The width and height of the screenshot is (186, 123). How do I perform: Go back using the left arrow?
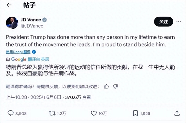pos(9,5)
